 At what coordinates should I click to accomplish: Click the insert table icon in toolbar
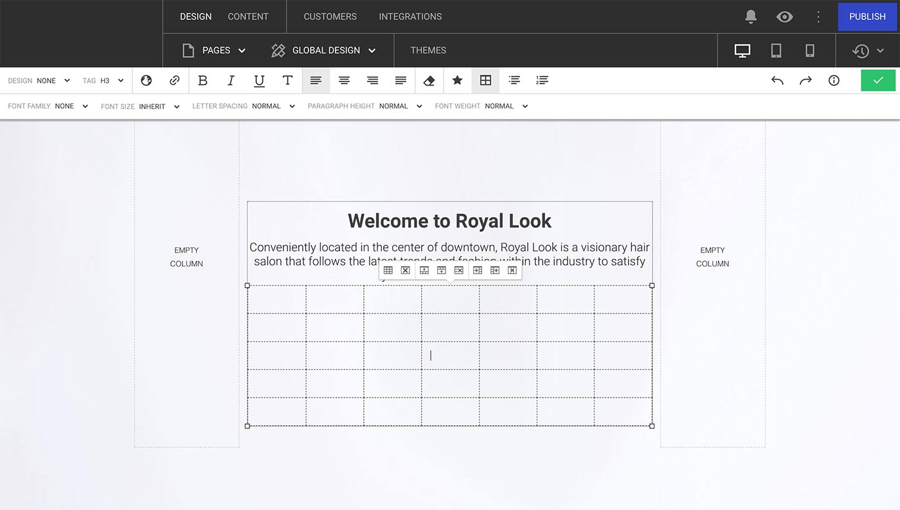pyautogui.click(x=485, y=80)
